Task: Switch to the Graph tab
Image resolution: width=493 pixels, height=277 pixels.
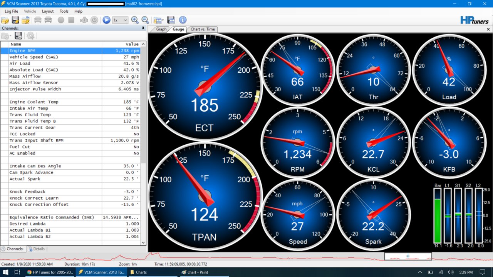Action: tap(161, 29)
